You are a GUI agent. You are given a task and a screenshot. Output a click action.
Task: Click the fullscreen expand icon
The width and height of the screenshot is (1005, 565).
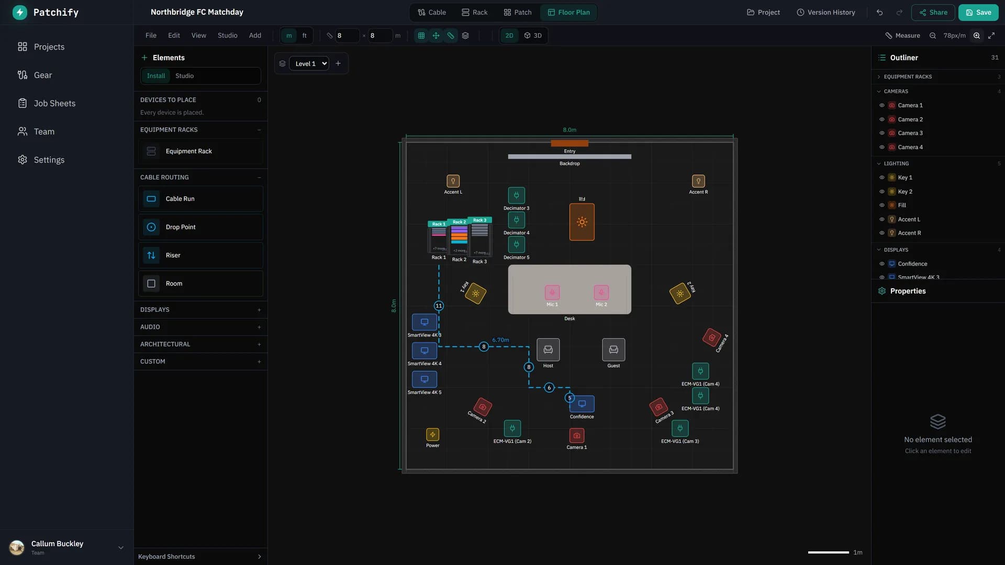991,36
